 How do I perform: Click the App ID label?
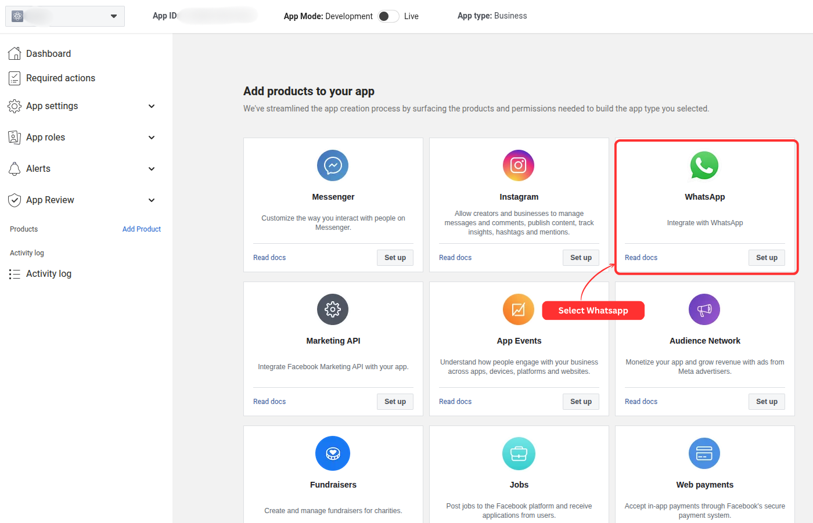pos(165,16)
